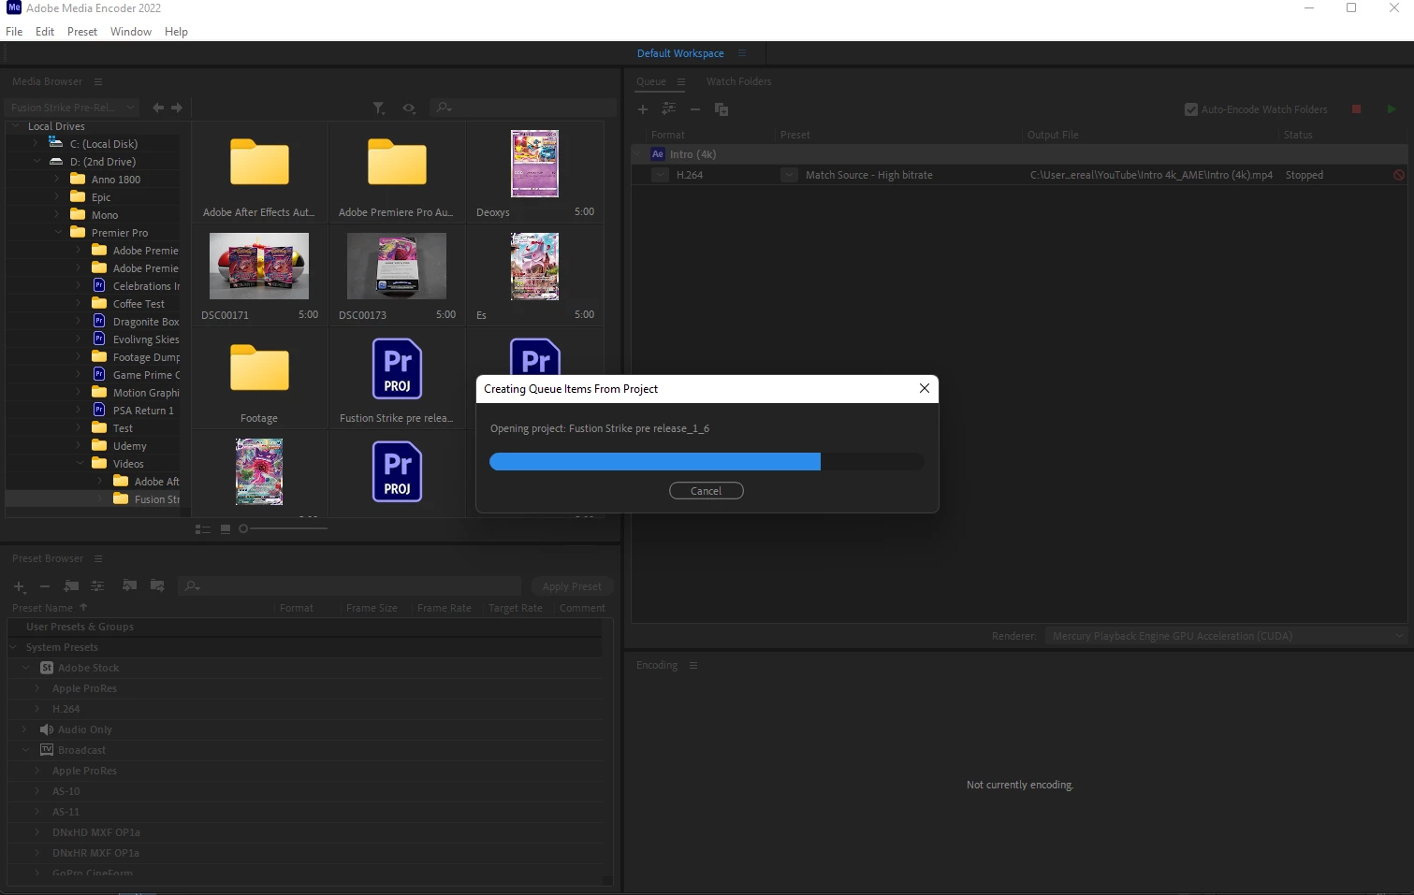Close the Creating Queue Items From Project dialog
Screen dimensions: 1414x895
[924, 388]
